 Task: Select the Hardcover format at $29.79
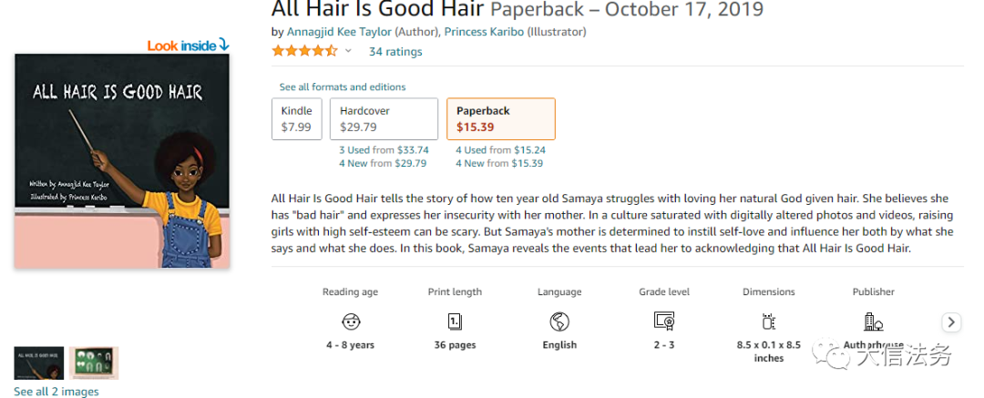tap(383, 118)
